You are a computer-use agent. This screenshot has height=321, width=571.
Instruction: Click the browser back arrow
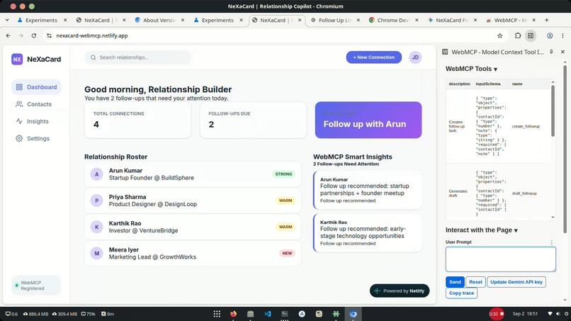pos(9,35)
